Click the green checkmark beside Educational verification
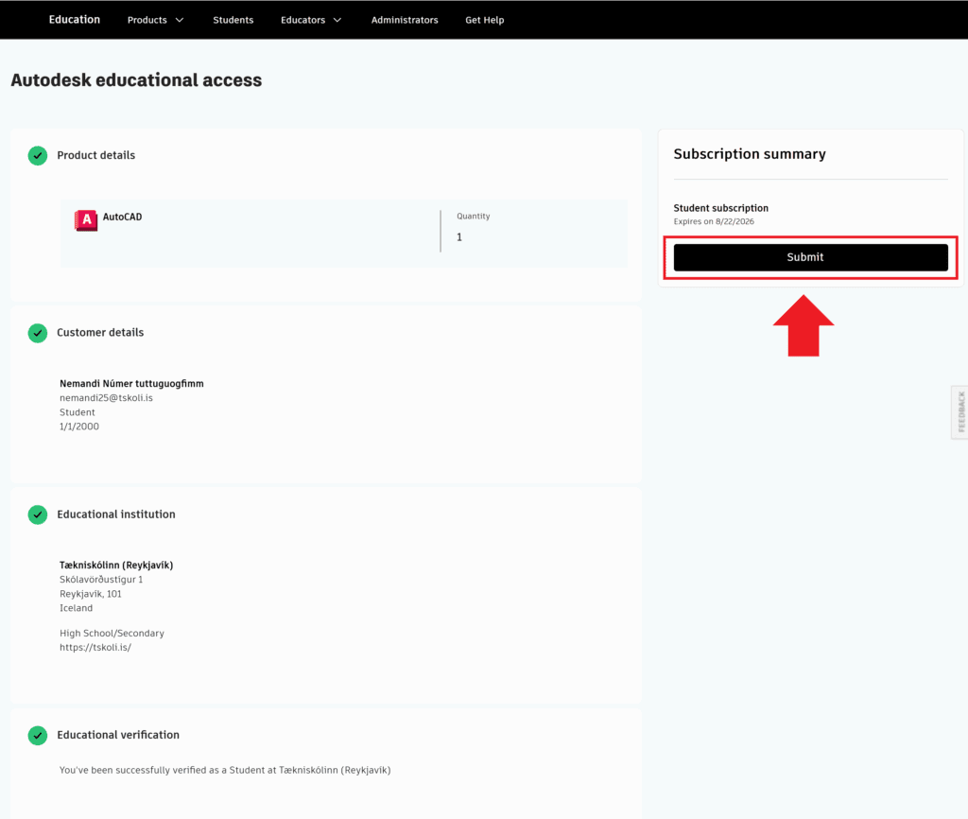Screen dimensions: 968x819 click(x=38, y=735)
